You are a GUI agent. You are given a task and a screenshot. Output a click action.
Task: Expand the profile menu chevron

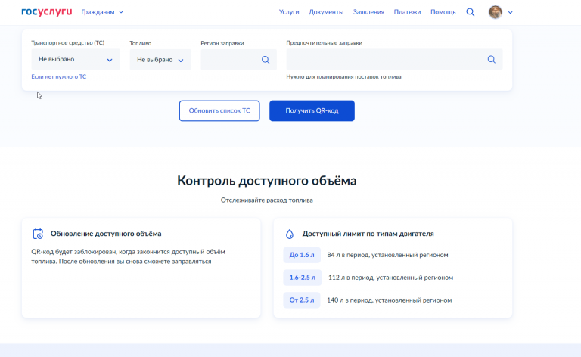[x=510, y=13]
